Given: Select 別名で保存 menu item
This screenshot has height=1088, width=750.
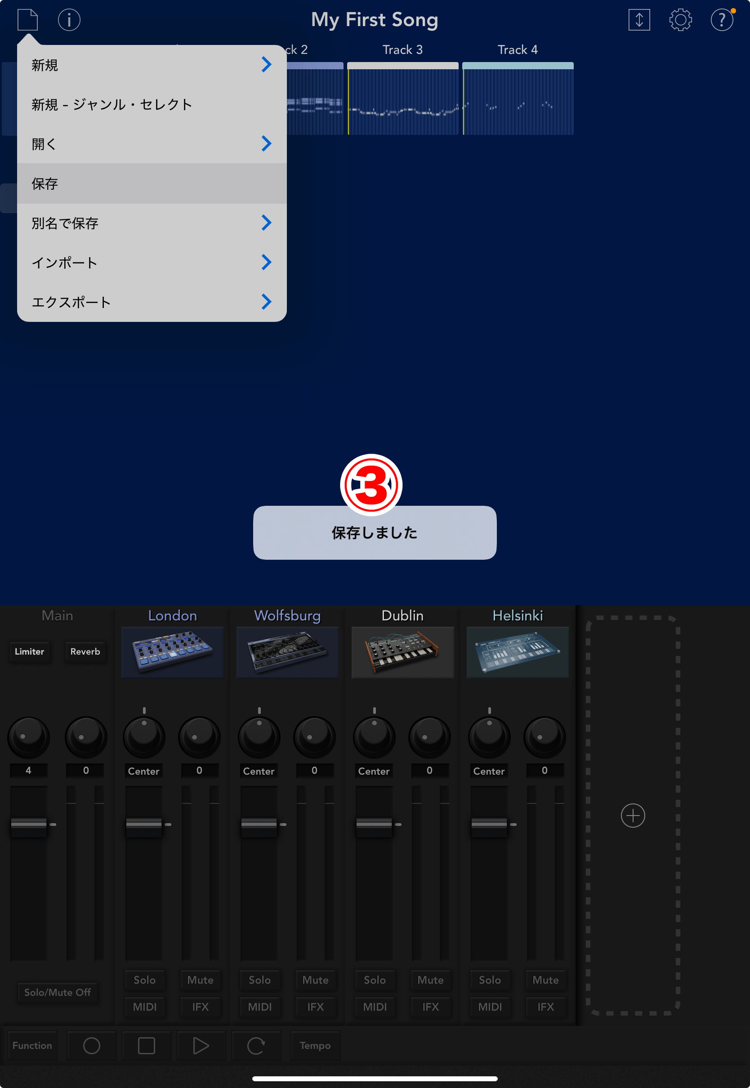Looking at the screenshot, I should pos(152,223).
